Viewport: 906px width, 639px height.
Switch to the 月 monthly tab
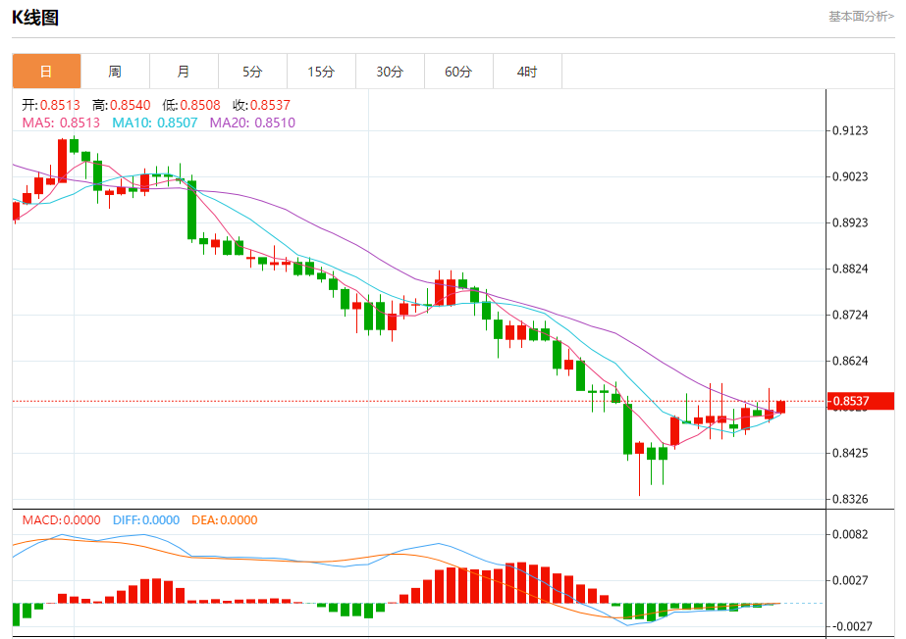click(x=184, y=72)
